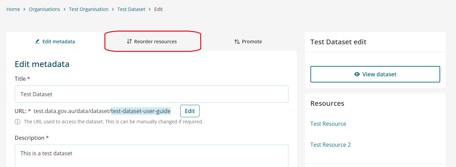Open Test Dataset breadcrumb link
This screenshot has width=456, height=167.
click(x=132, y=9)
